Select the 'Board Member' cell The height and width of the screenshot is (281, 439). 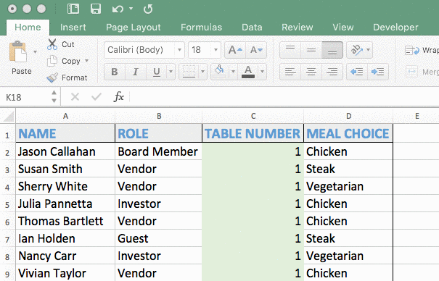(x=158, y=151)
